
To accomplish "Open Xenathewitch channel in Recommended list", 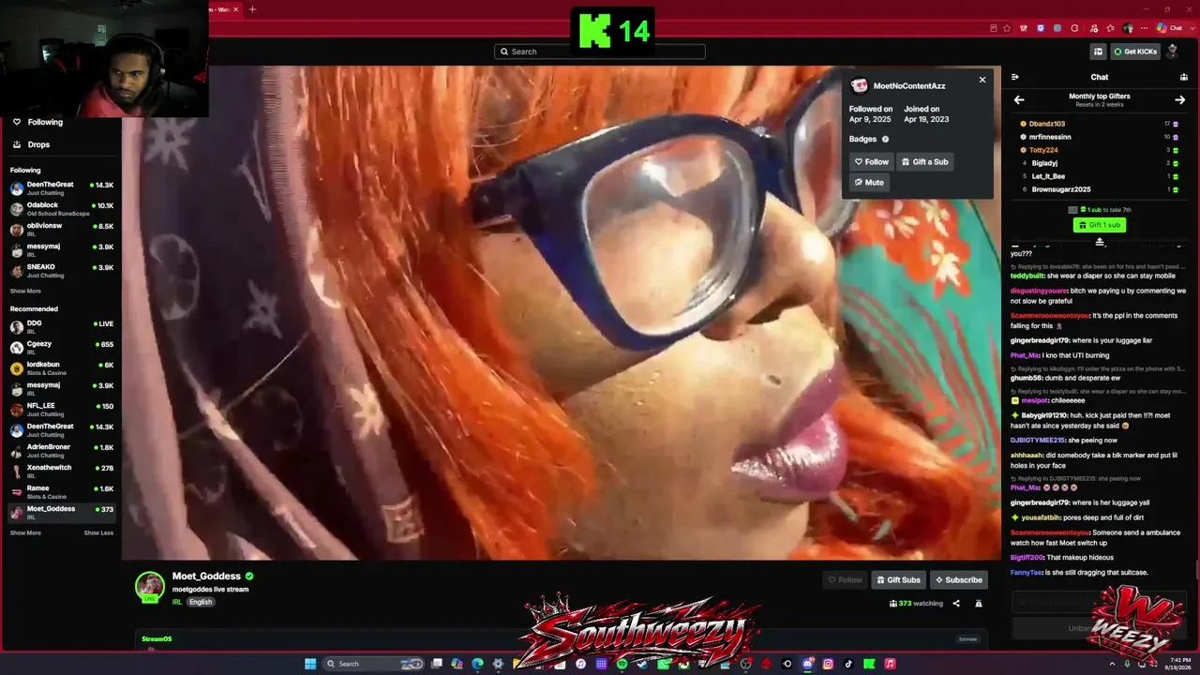I will (61, 472).
